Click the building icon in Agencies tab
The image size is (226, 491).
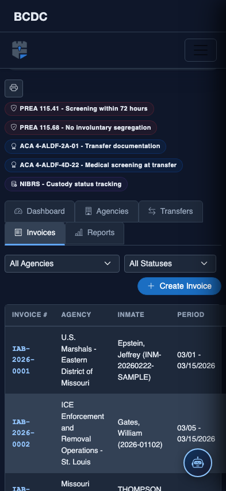coord(89,211)
